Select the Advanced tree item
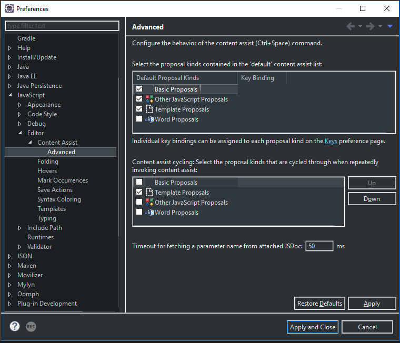Viewport: 400px width, 343px height. coord(61,152)
